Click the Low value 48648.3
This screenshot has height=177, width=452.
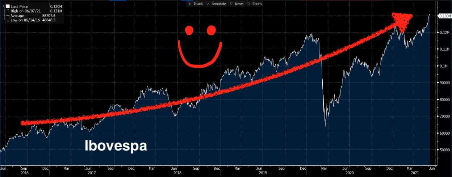(49, 20)
